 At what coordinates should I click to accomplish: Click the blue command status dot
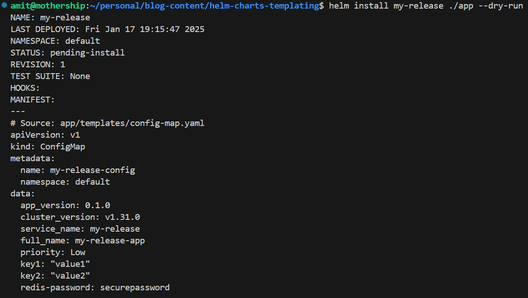point(5,5)
